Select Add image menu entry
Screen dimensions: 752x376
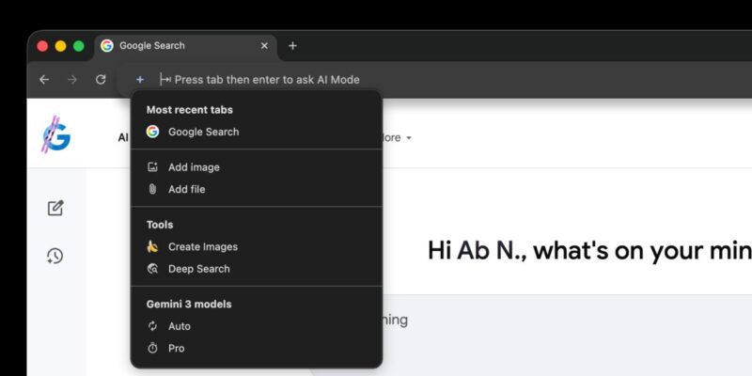click(x=257, y=167)
